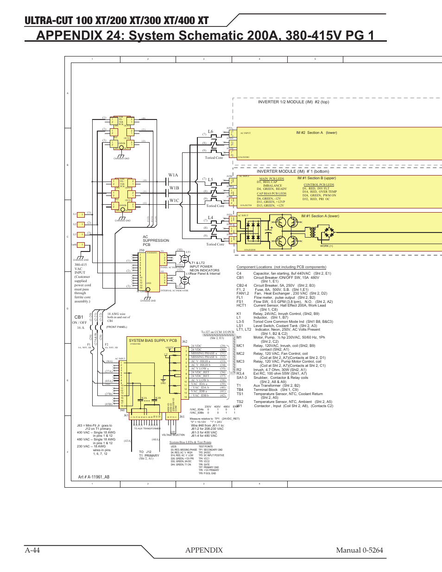Click the CONTROL PCB LEDS heading
The image size is (442, 572).
(x=319, y=185)
